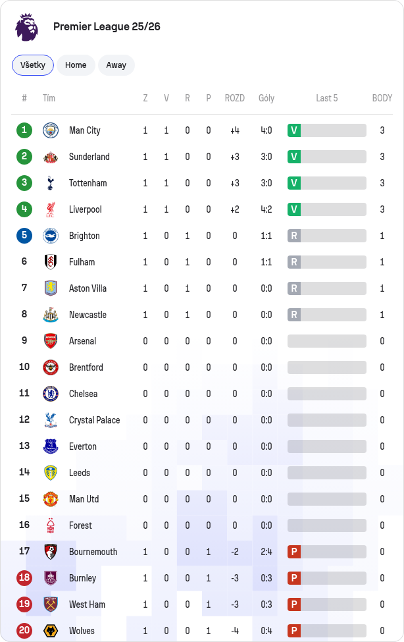Image resolution: width=404 pixels, height=642 pixels.
Task: Click Bournemouth's red P result badge
Action: pos(294,552)
